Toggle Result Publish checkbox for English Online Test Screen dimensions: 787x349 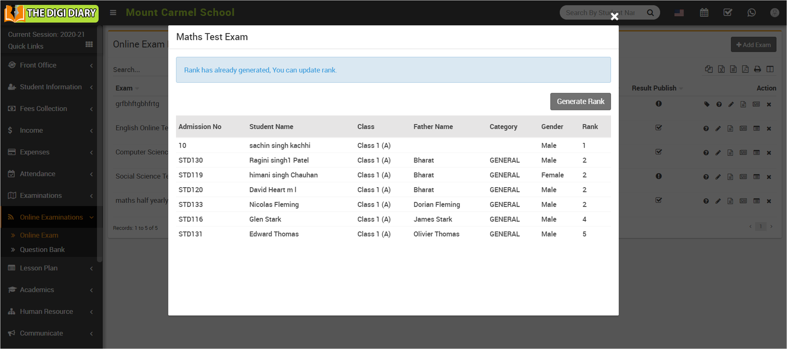(658, 128)
